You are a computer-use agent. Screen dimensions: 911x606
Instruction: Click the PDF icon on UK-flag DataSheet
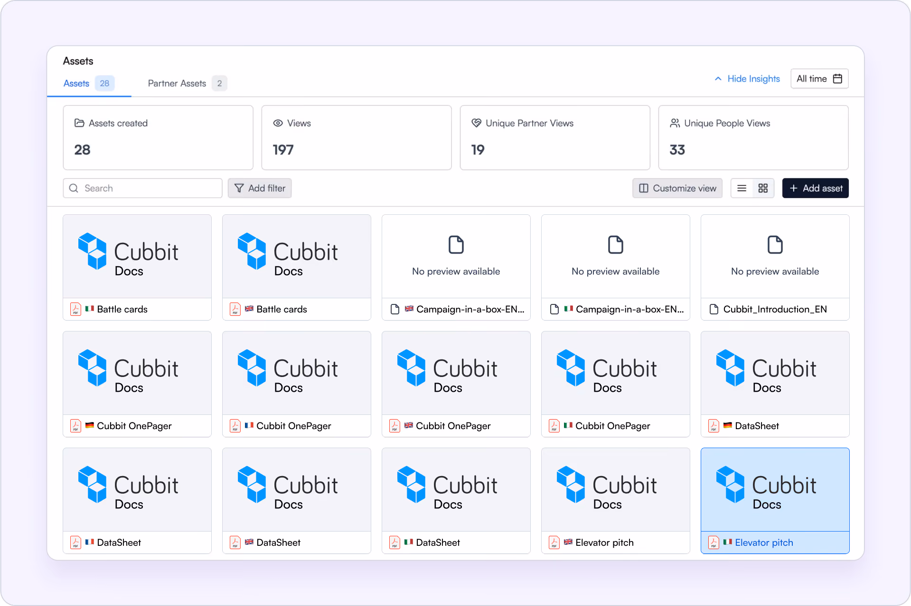click(x=235, y=542)
